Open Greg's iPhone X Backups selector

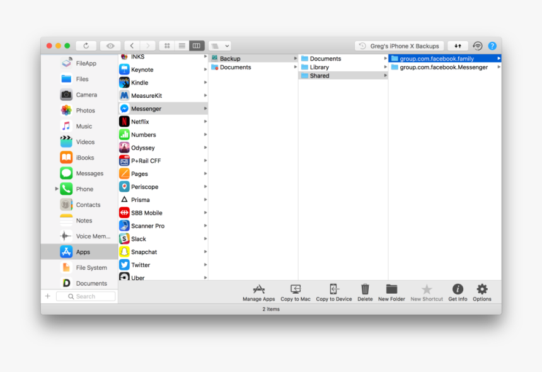399,46
